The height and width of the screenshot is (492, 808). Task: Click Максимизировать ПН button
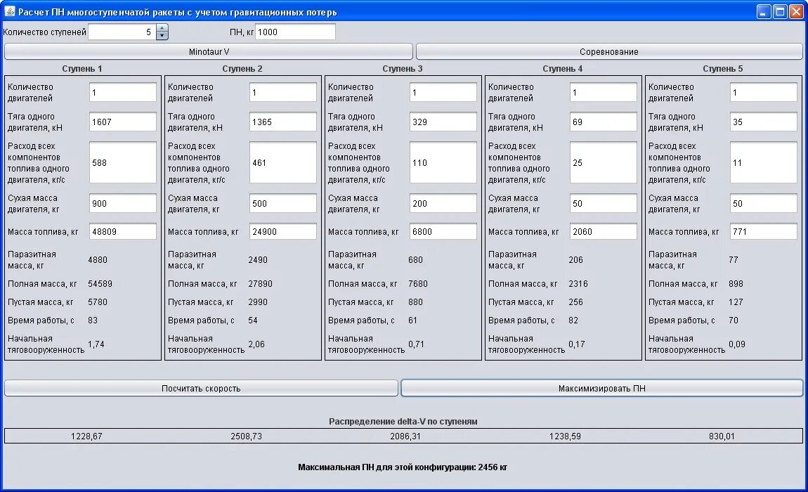click(x=602, y=389)
